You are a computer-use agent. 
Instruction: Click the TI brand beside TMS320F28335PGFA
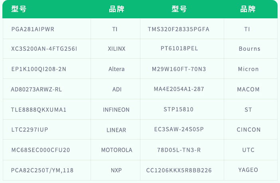tap(247, 29)
